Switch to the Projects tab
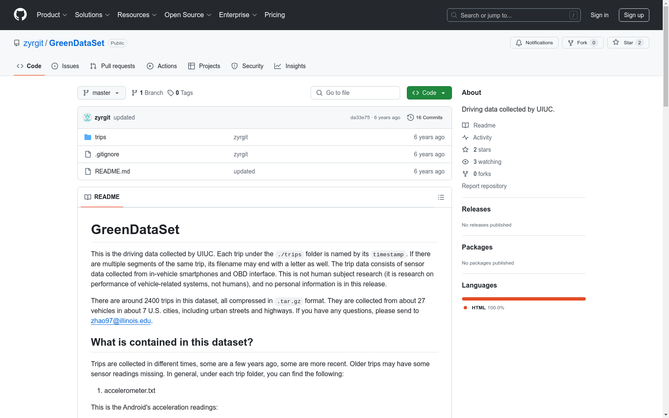Screen dimensions: 669x418 pyautogui.click(x=204, y=66)
